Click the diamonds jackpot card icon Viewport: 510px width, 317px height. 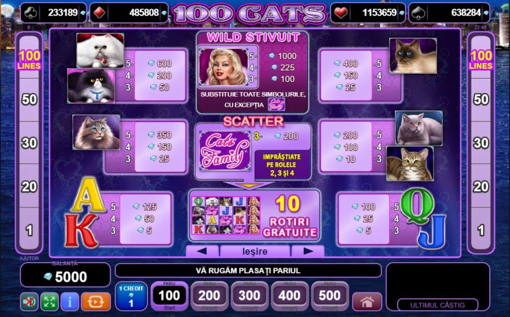tap(99, 12)
